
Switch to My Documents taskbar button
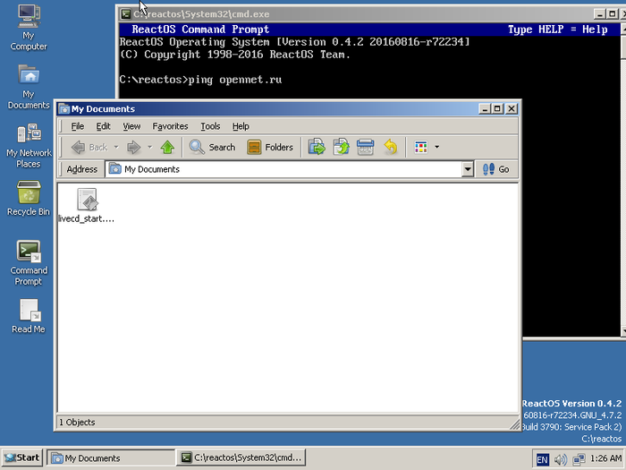point(111,458)
